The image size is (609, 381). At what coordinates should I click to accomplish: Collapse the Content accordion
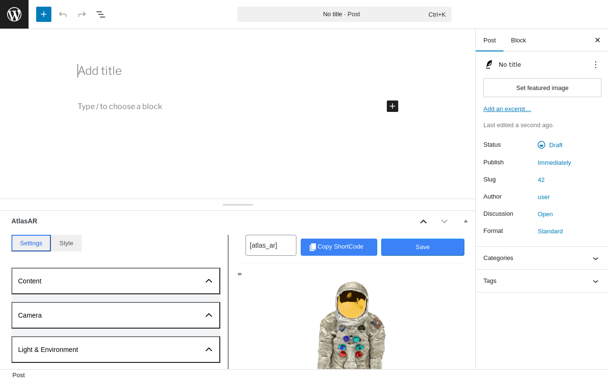tap(116, 281)
